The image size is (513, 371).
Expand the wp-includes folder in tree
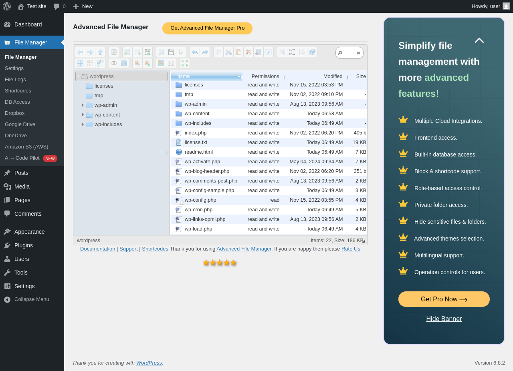coord(83,124)
